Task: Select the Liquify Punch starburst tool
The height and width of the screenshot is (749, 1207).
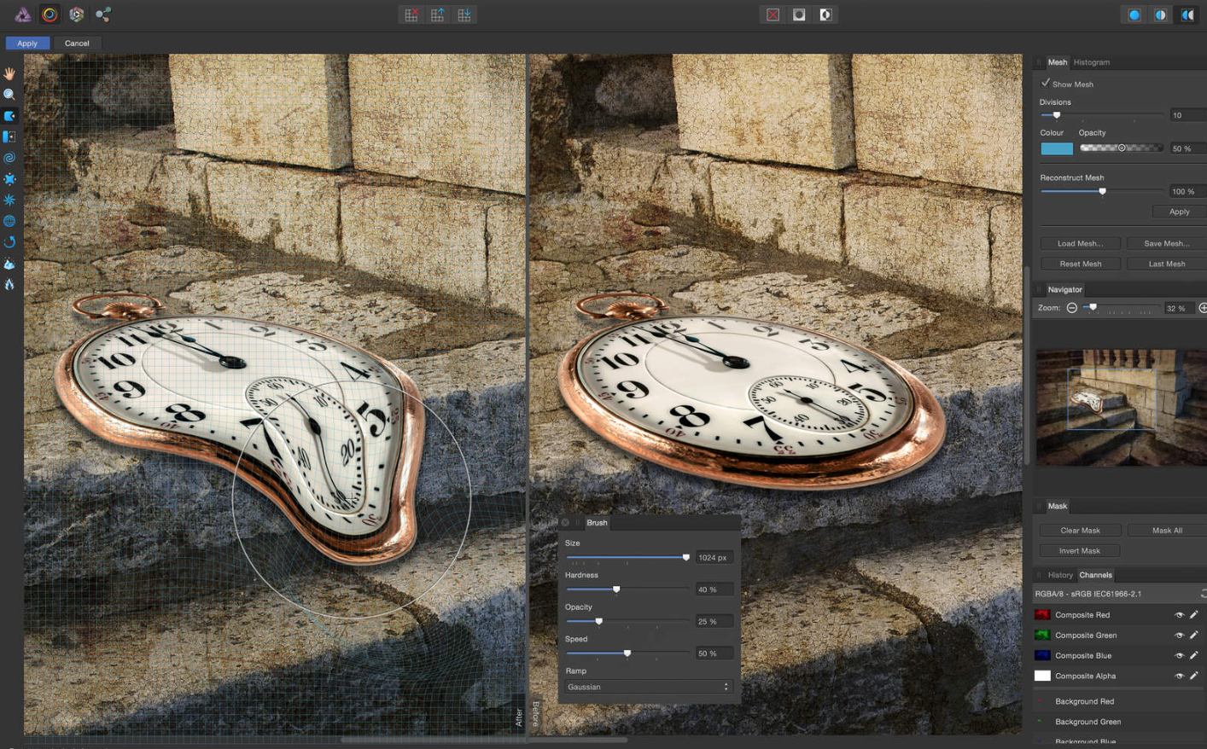Action: [9, 200]
